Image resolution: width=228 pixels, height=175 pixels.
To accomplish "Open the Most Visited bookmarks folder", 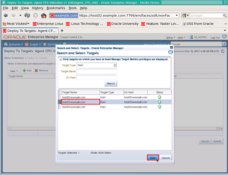I will tap(16, 24).
